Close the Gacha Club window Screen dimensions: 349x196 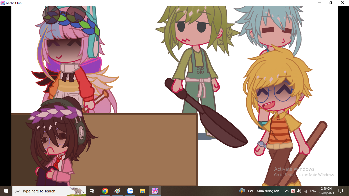pyautogui.click(x=343, y=3)
